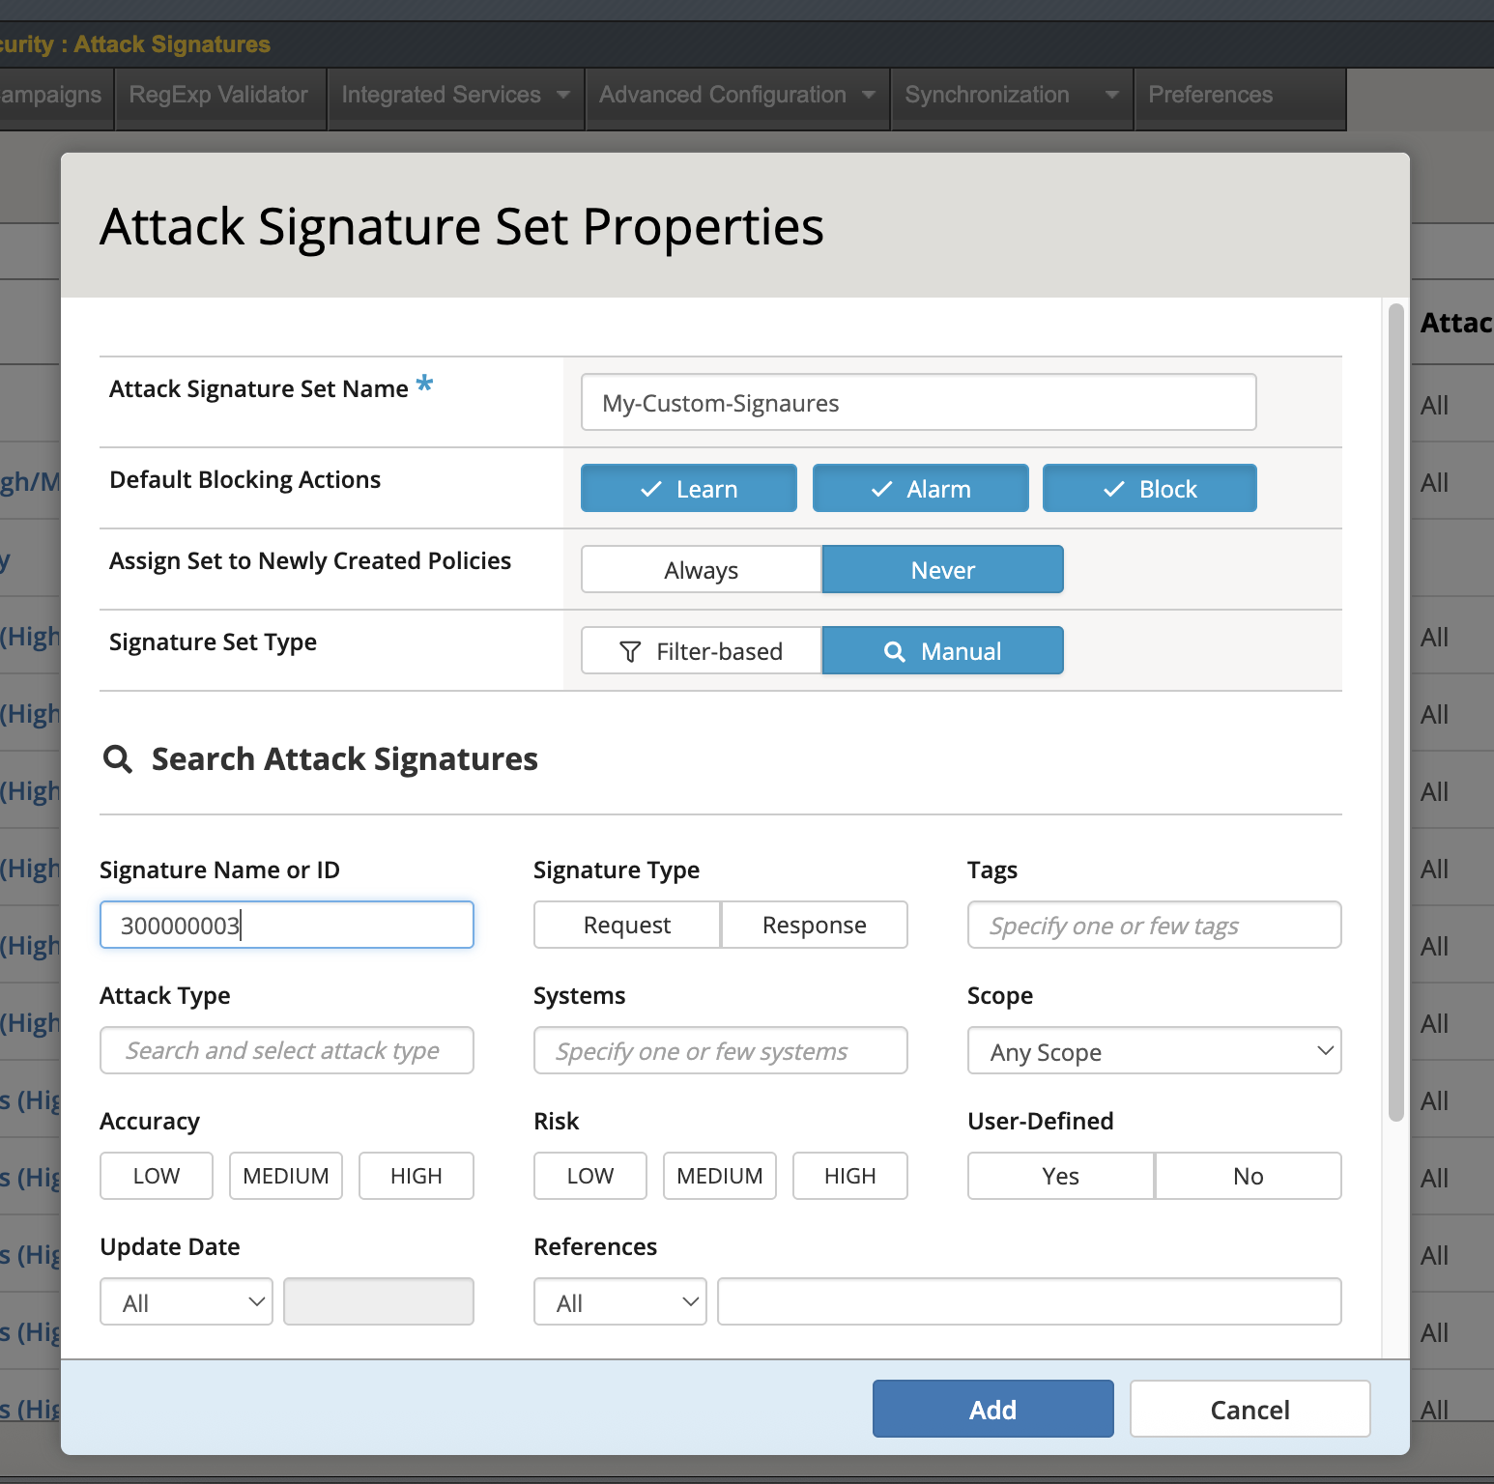Select Never for newly created policies
The image size is (1494, 1484).
tap(943, 569)
